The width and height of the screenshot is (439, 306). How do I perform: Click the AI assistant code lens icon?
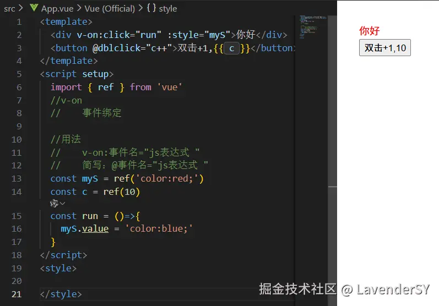[54, 204]
